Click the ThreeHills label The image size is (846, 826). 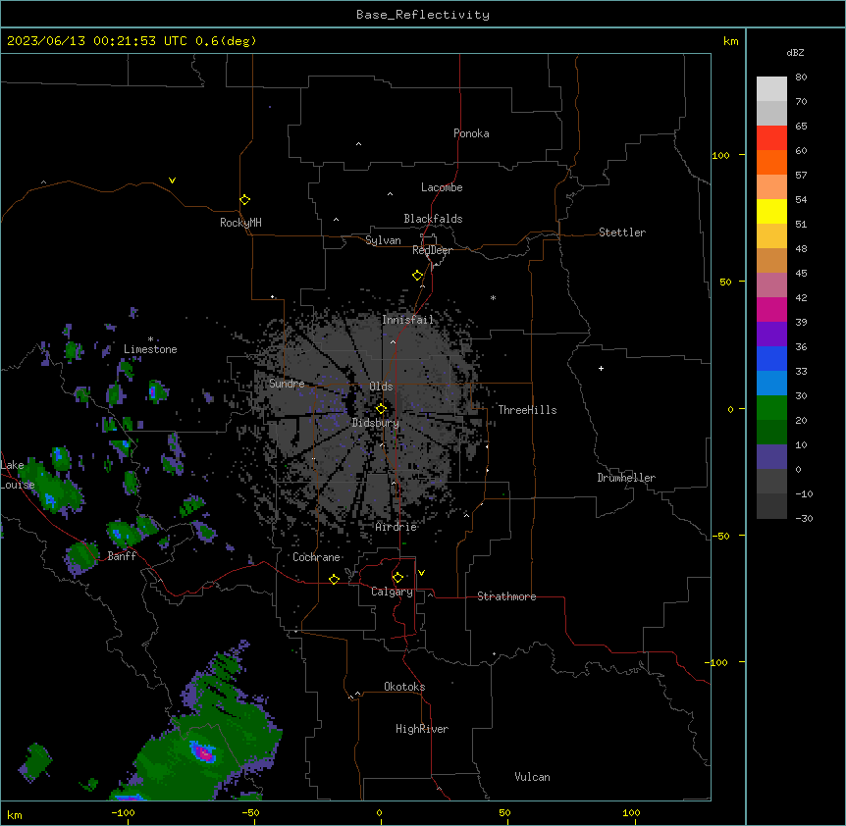pos(527,410)
